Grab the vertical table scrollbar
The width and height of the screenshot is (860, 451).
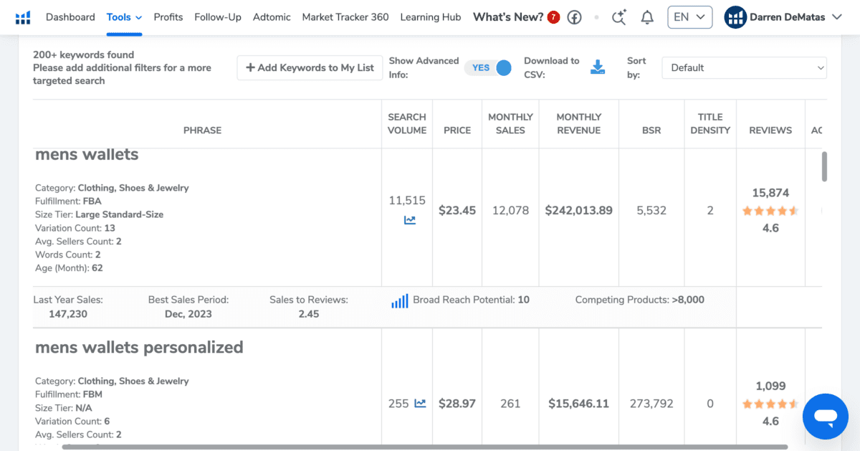pos(824,166)
